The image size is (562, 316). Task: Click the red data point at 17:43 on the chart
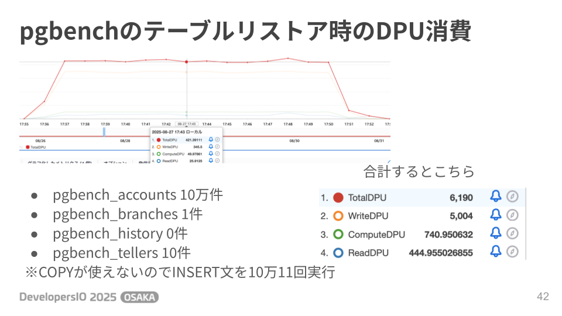click(x=186, y=62)
